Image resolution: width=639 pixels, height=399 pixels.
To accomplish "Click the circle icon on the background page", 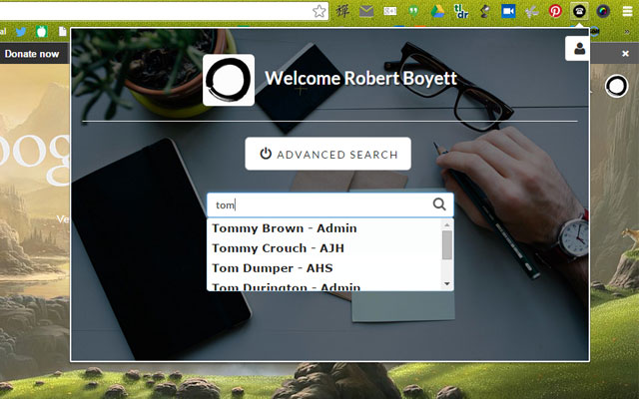I will [616, 86].
